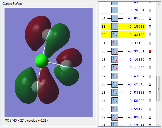This screenshot has width=162, height=128.
Task: Toggle the gray square marker beside MO 21
Action: [x=150, y=43]
